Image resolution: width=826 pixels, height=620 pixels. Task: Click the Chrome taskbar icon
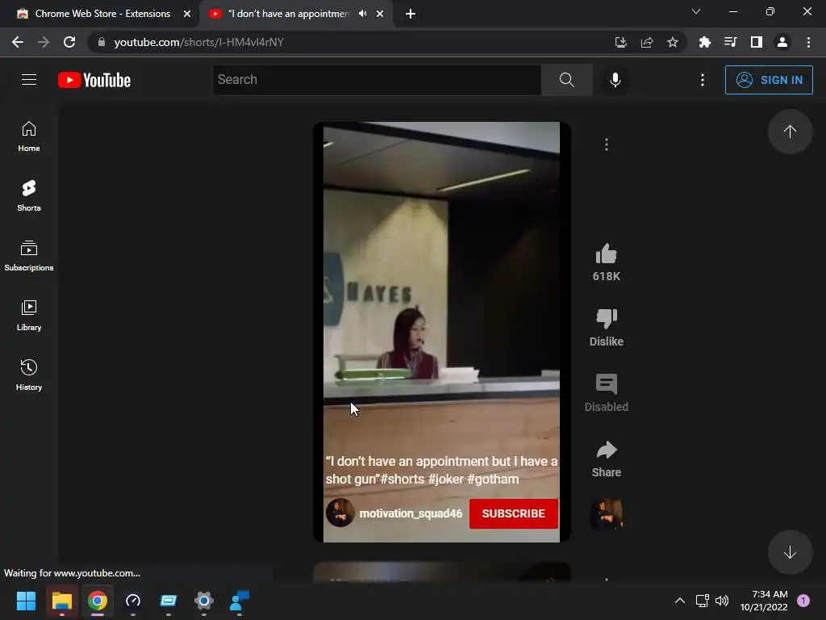point(98,601)
